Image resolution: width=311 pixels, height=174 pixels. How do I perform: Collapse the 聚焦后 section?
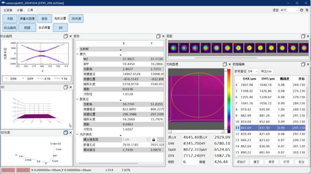pyautogui.click(x=78, y=99)
